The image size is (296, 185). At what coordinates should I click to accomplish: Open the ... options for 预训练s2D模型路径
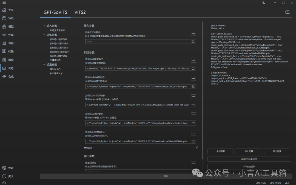coord(193,133)
